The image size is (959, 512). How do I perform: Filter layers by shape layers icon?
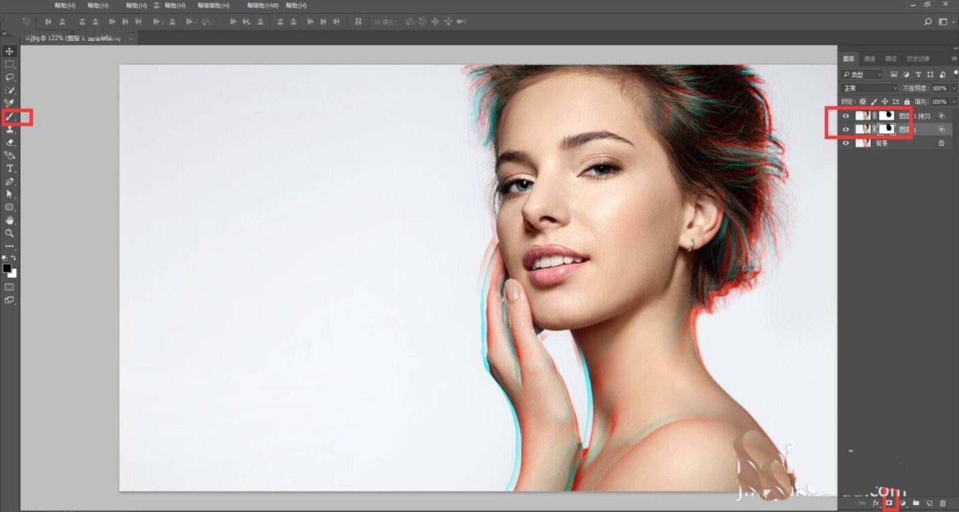click(930, 74)
